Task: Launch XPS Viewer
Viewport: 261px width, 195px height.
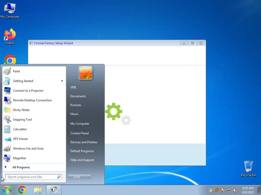Action: coord(34,139)
